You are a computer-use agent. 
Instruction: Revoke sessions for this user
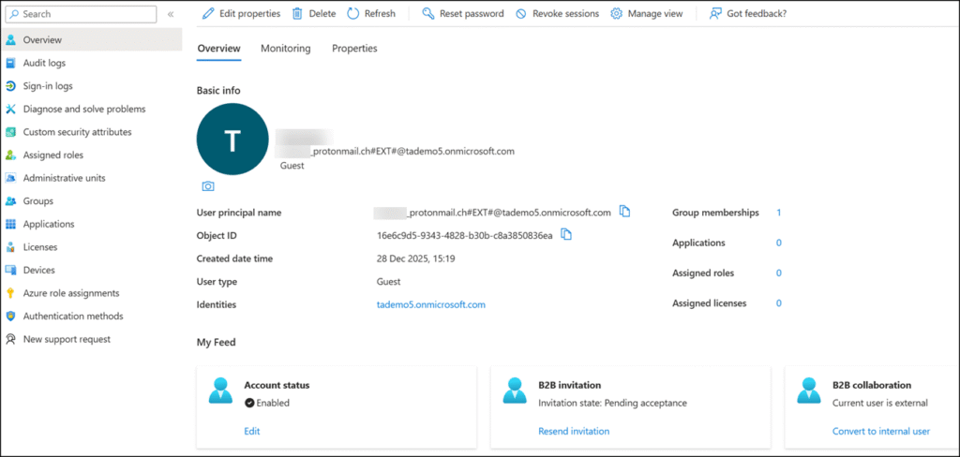[557, 14]
